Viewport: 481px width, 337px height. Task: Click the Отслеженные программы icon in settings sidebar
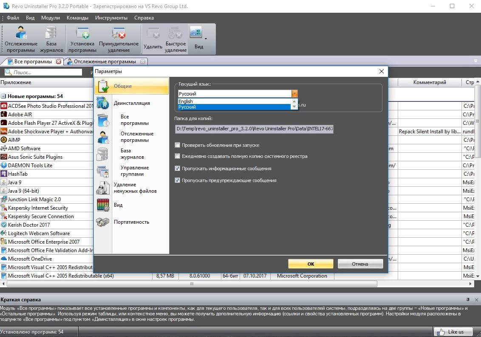[103, 137]
